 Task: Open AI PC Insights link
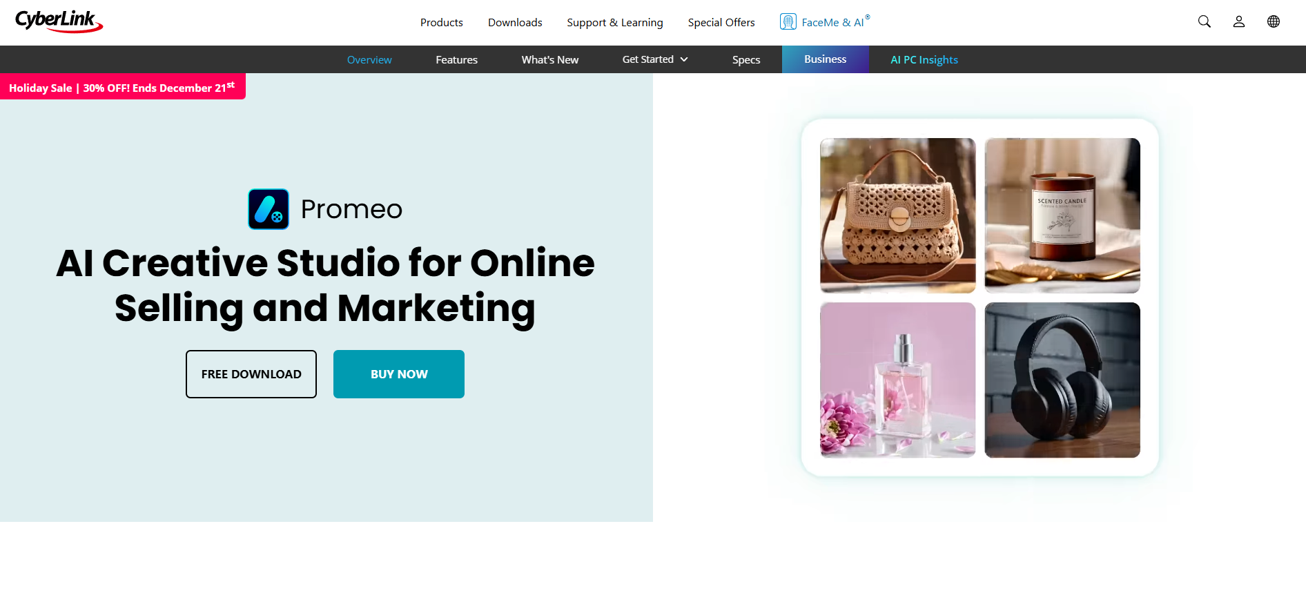coord(924,59)
